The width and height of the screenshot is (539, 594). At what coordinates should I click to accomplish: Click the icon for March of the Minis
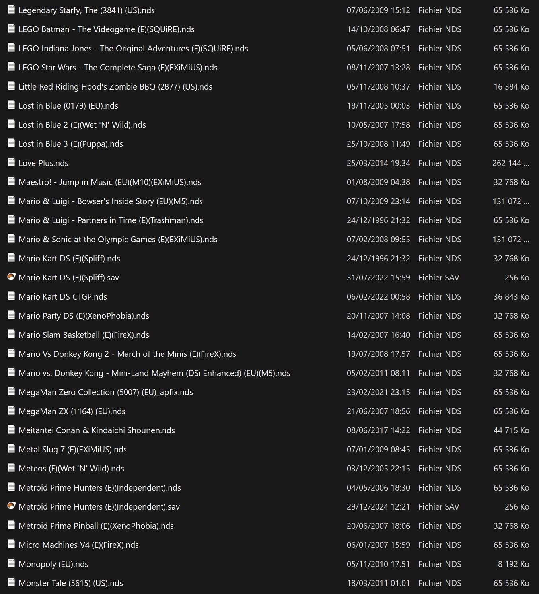click(x=11, y=353)
